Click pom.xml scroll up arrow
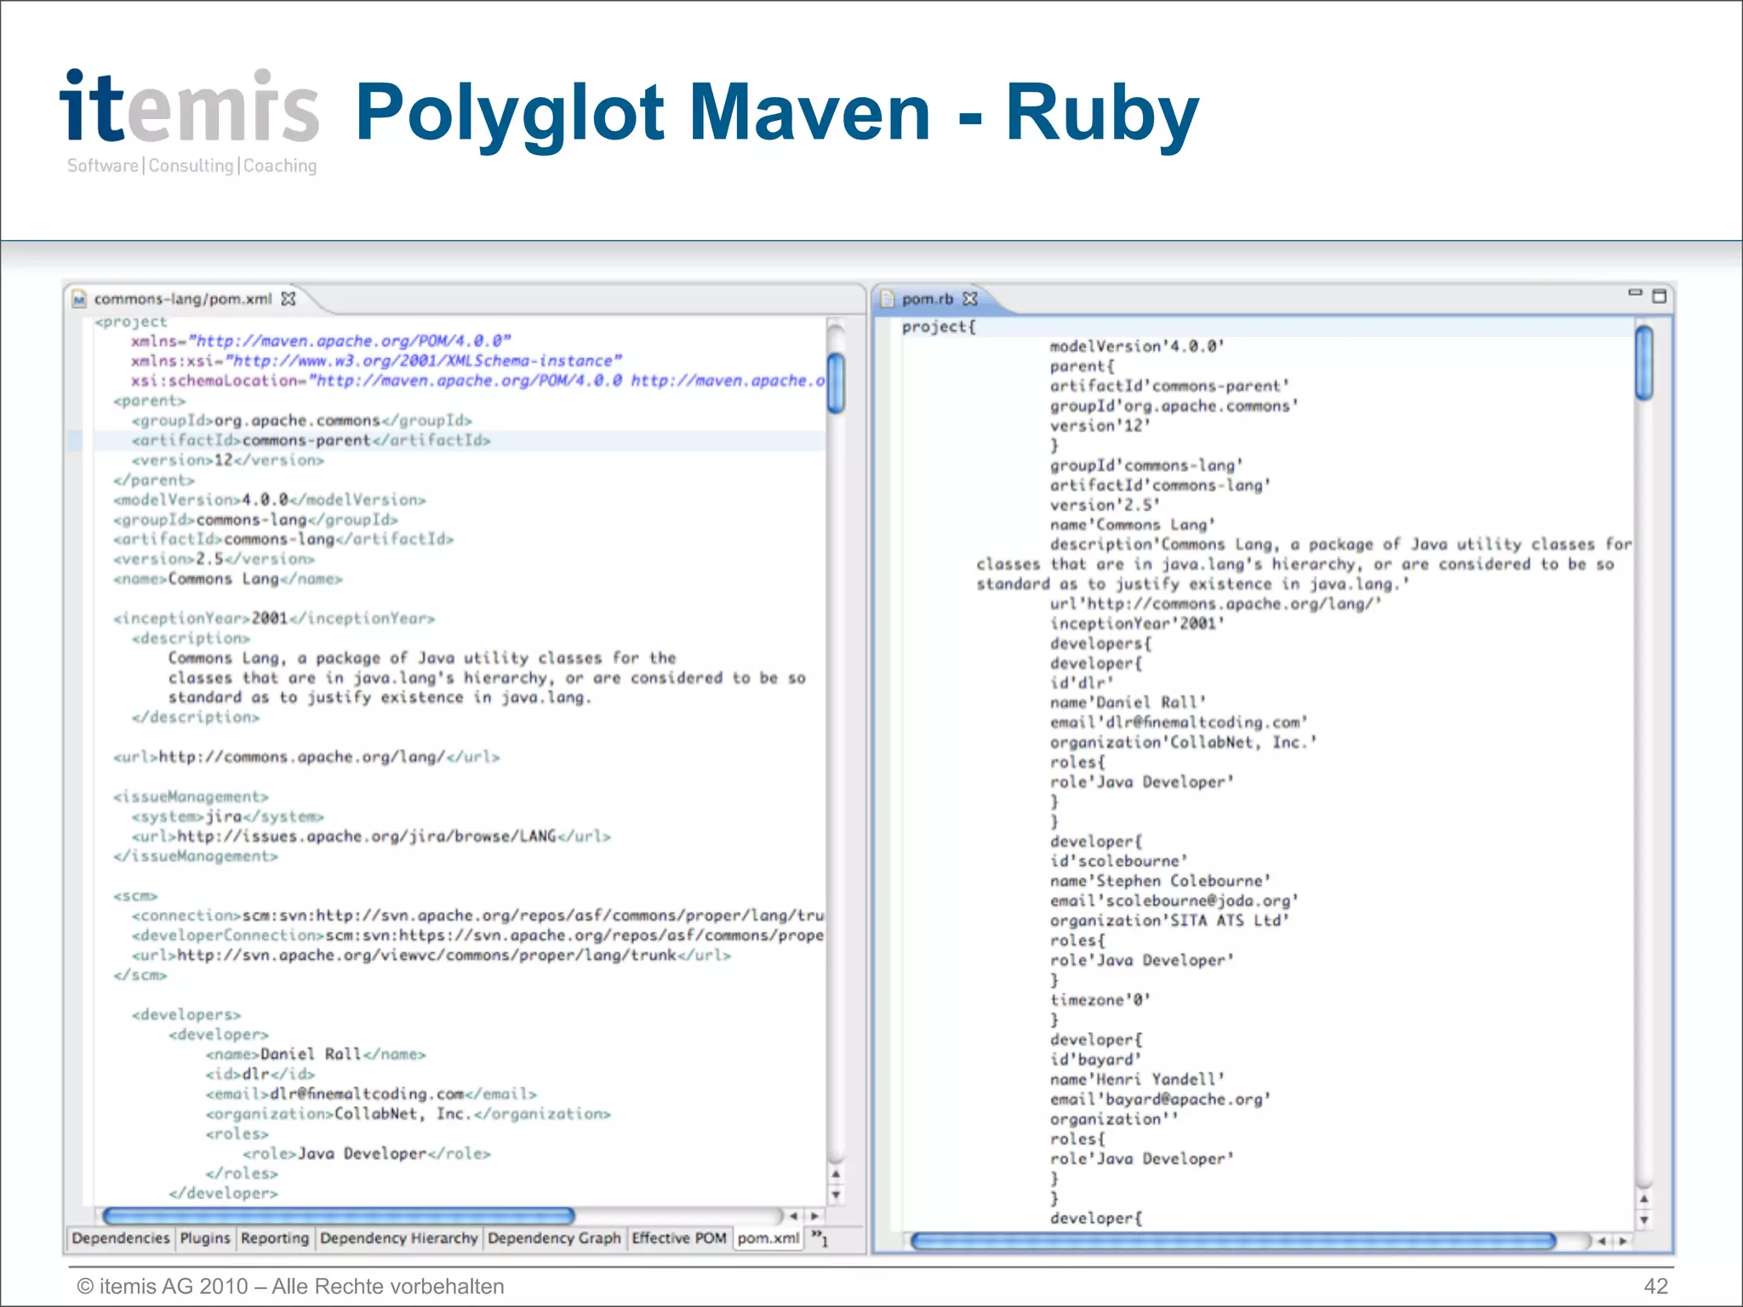The height and width of the screenshot is (1307, 1743). (x=836, y=1174)
